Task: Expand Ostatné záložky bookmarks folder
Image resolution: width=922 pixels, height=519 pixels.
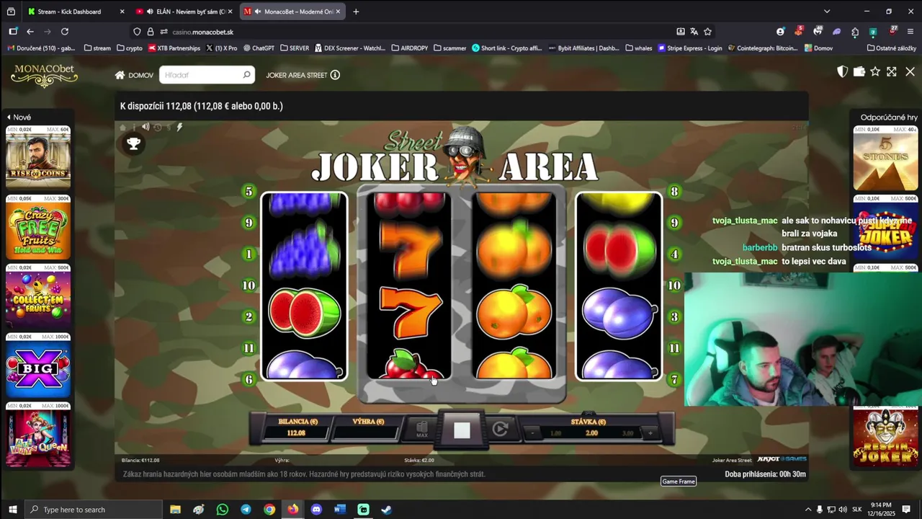Action: 891,48
